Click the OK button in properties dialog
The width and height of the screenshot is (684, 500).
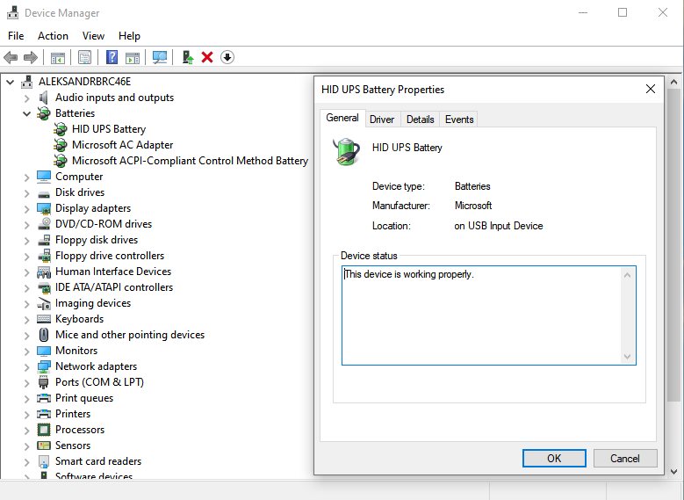[554, 458]
